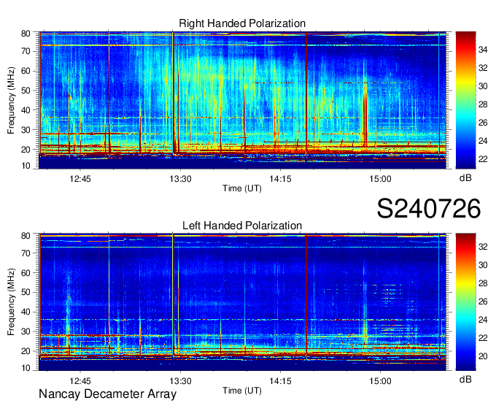Click 70 MHz tick on right-handed plot
This screenshot has width=496, height=403.
[26, 51]
